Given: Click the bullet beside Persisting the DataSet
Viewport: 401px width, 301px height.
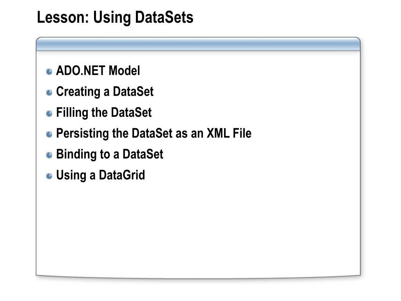Looking at the screenshot, I should click(49, 134).
